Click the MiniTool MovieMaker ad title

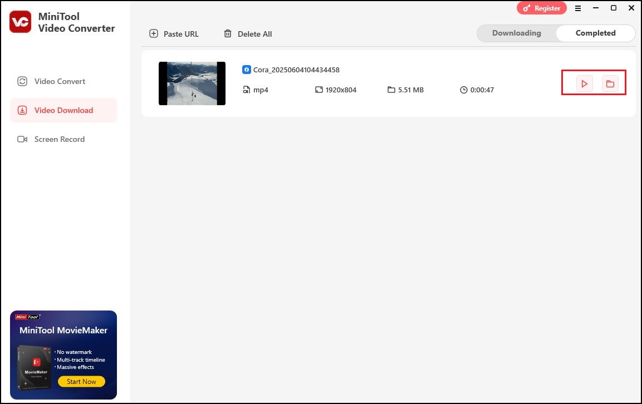pos(63,331)
